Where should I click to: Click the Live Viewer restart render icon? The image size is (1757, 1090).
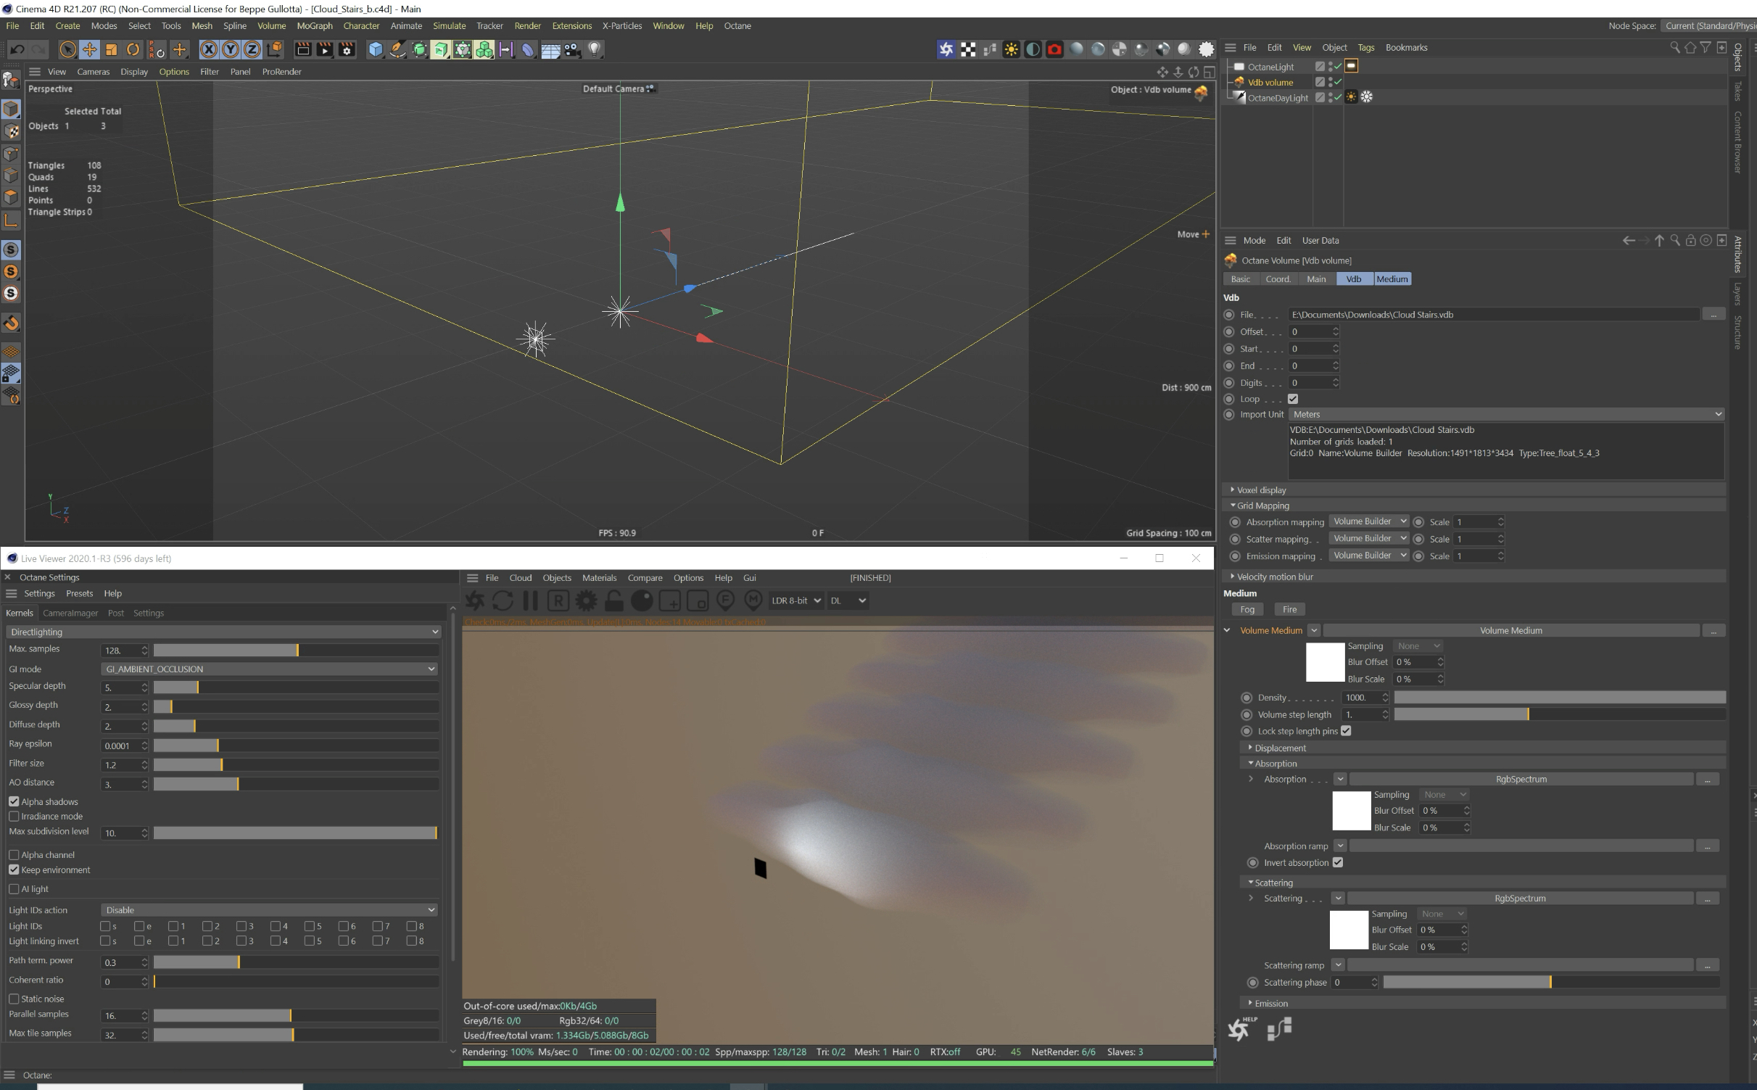click(x=503, y=600)
